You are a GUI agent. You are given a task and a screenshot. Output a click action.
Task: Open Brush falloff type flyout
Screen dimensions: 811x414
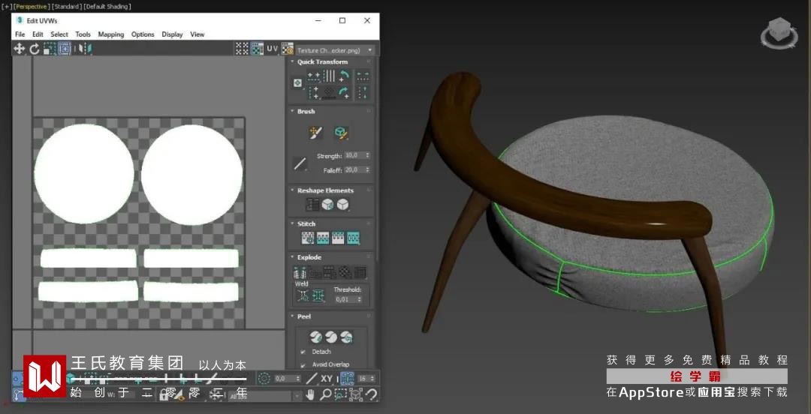pos(300,163)
